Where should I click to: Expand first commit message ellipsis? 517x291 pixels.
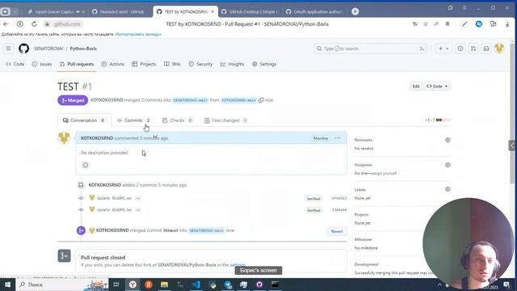click(x=138, y=198)
